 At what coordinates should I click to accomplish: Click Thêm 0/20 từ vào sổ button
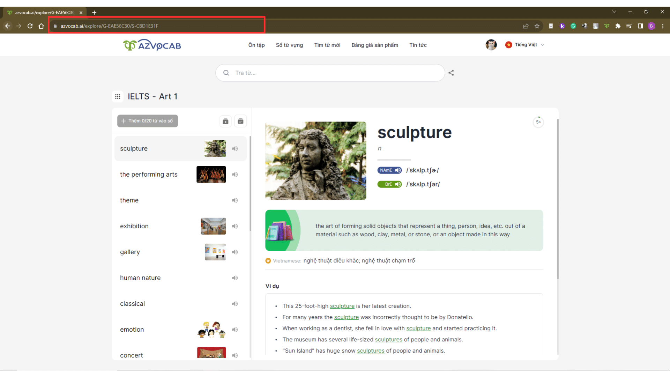point(147,120)
